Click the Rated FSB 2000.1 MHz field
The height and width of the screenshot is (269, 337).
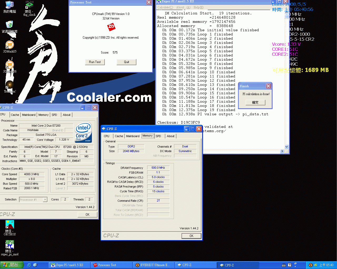click(x=32, y=188)
